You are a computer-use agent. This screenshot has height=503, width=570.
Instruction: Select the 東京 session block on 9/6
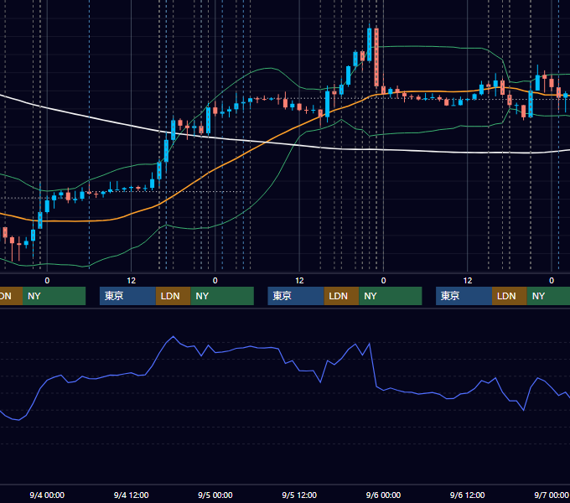click(x=464, y=296)
